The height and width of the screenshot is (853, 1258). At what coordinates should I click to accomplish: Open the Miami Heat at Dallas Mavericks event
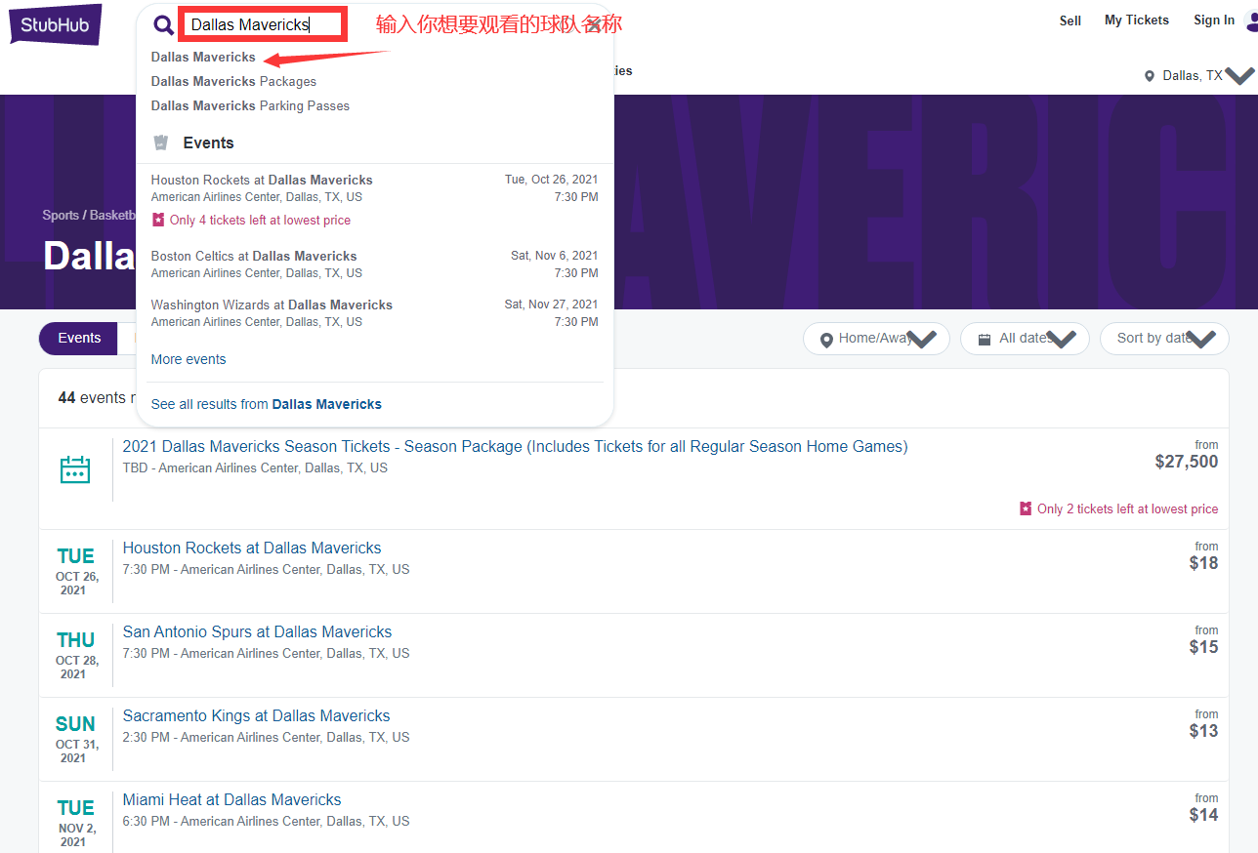point(231,800)
